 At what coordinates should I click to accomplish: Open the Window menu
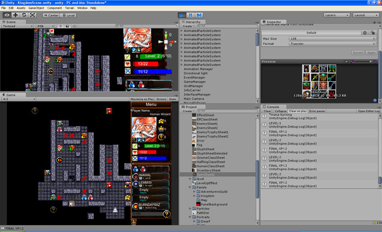coord(82,8)
